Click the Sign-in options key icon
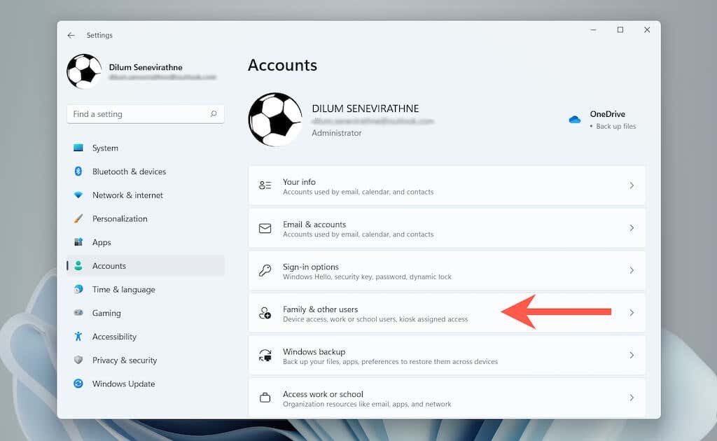717x441 pixels. tap(265, 270)
